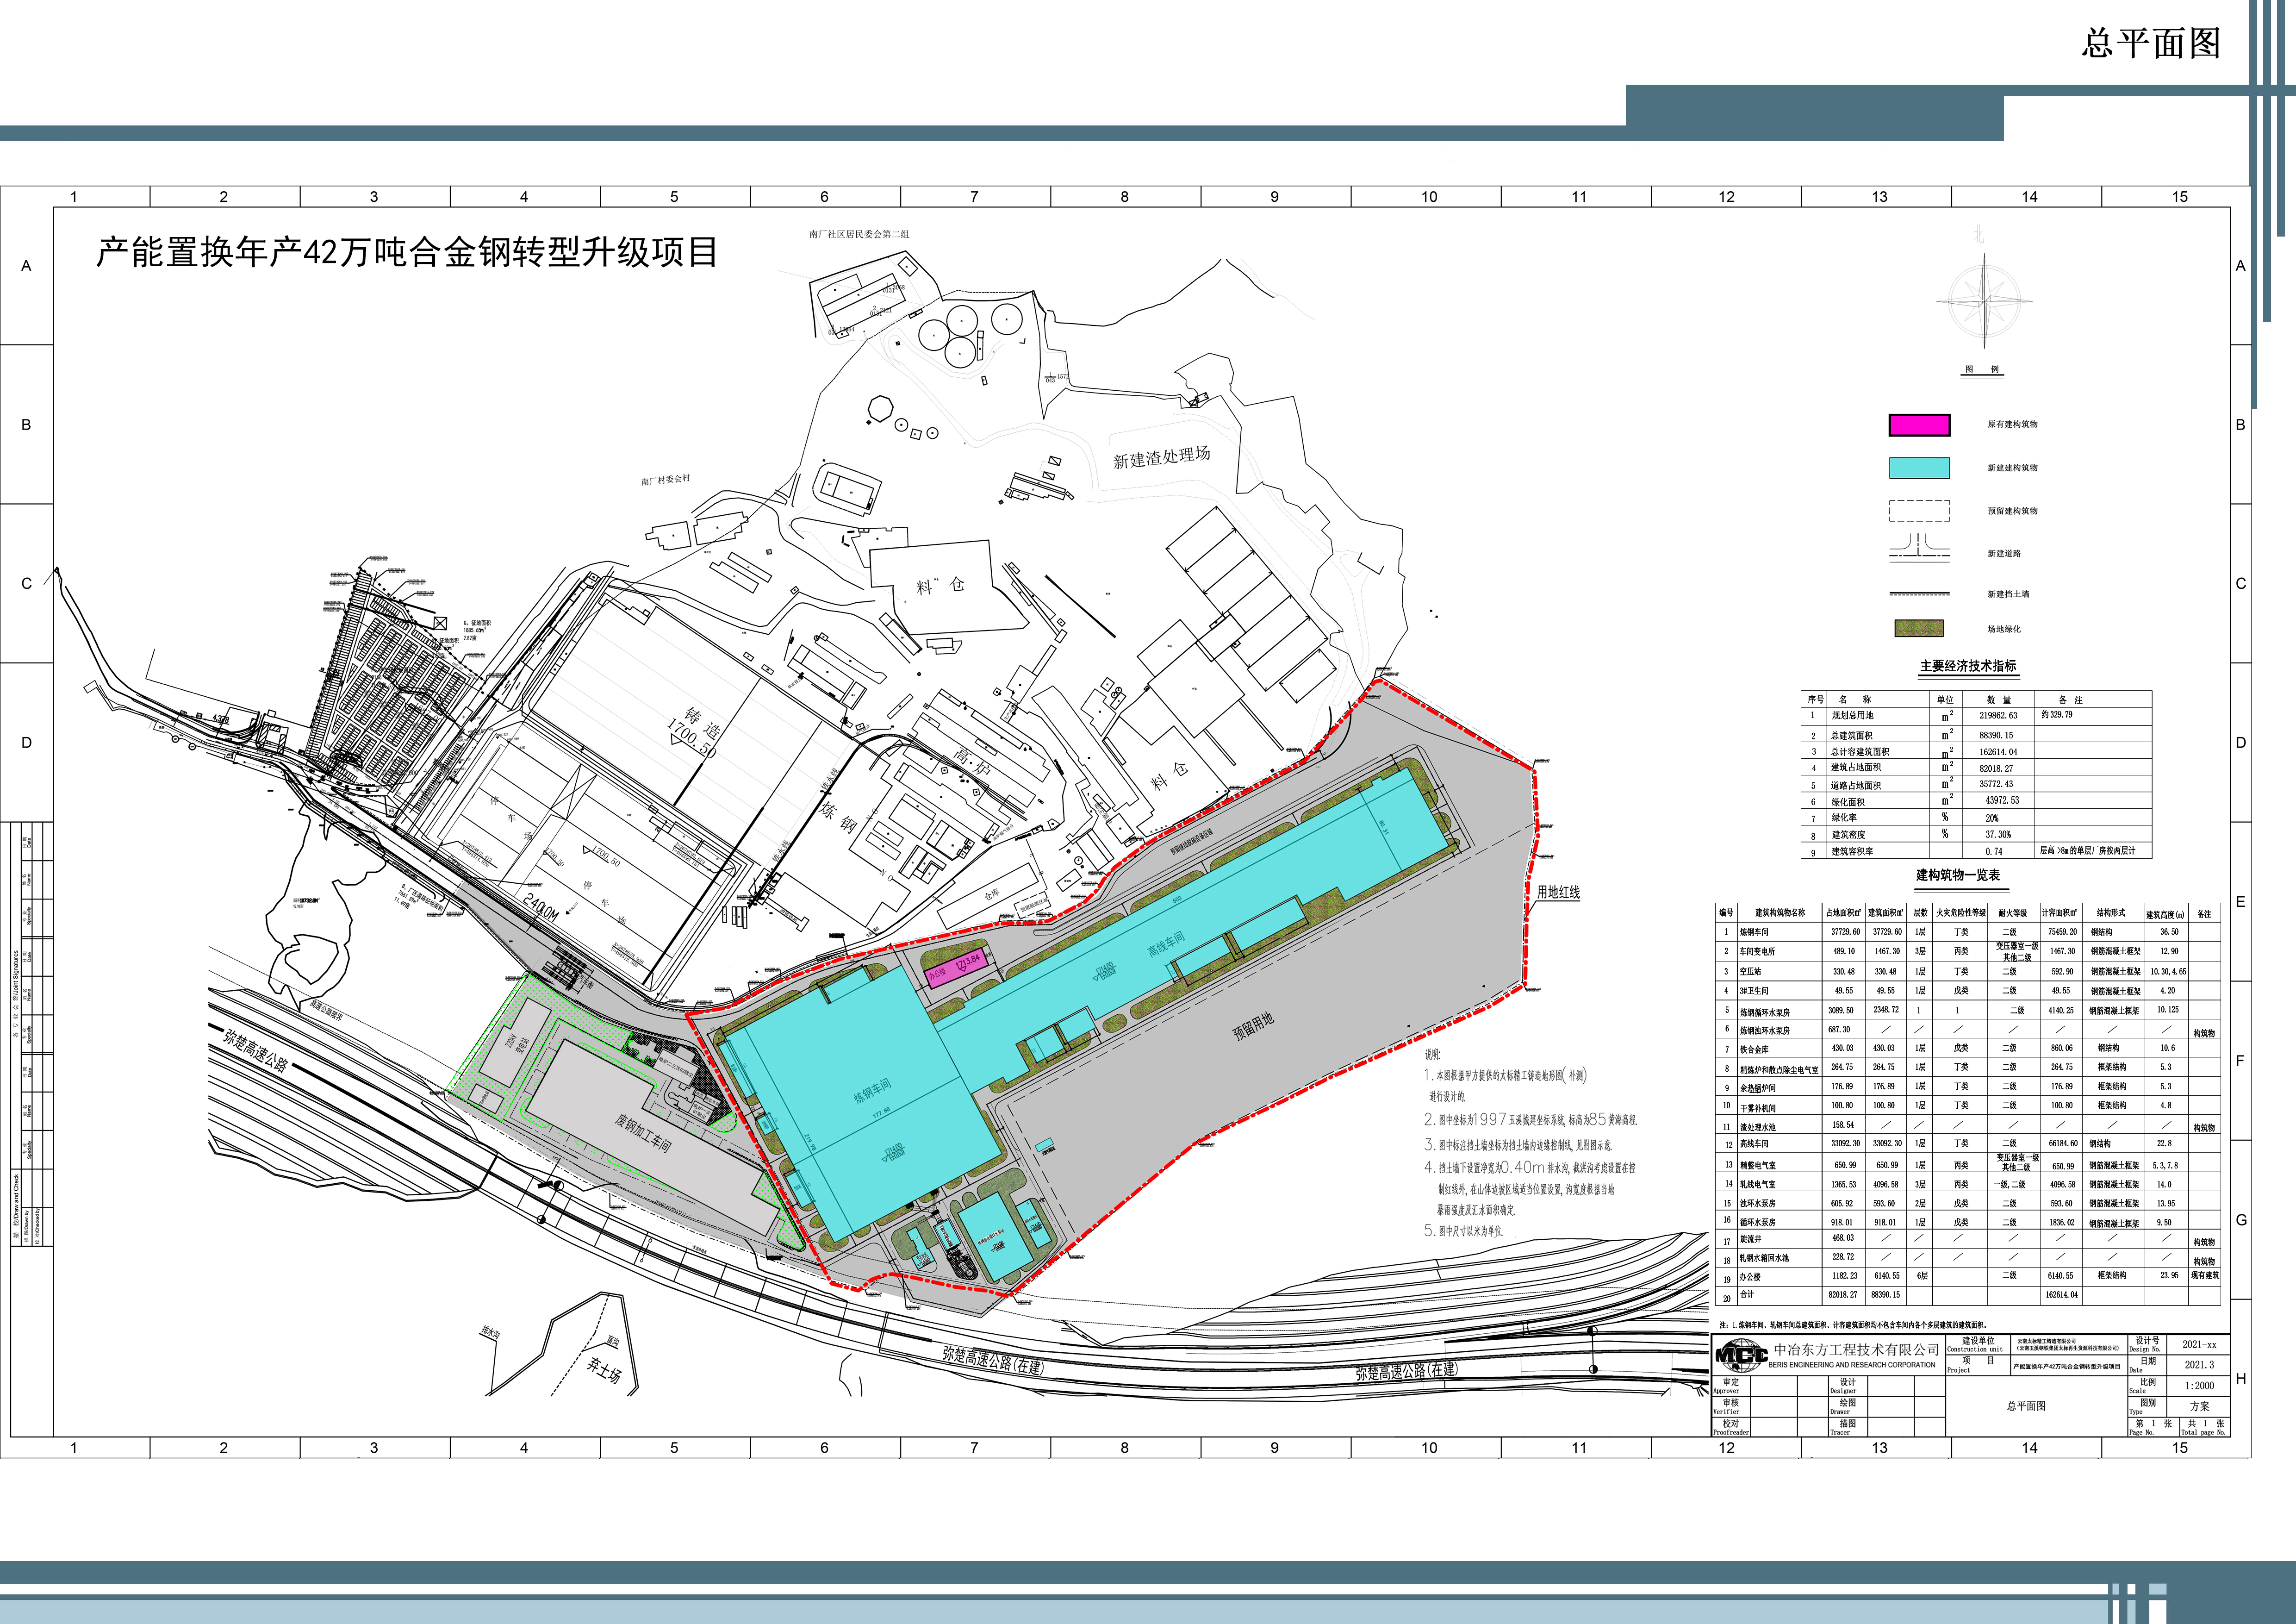
Task: Click the 废钢加工车间 label
Action: pyautogui.click(x=643, y=1134)
